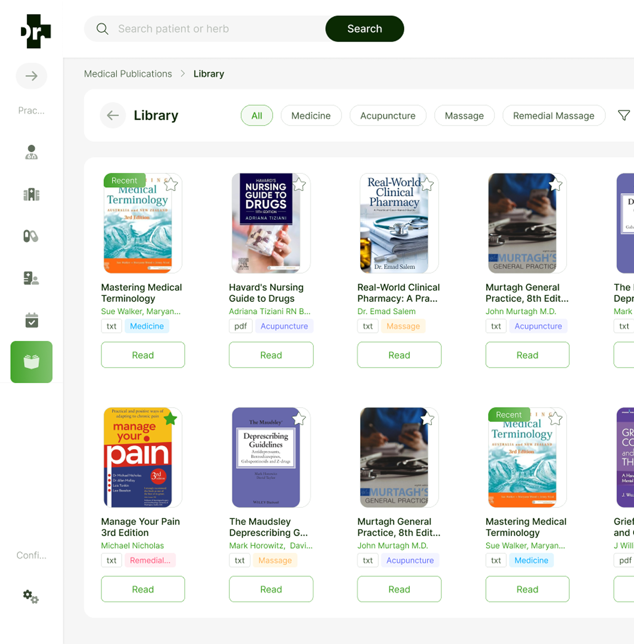Open the doctor profile sidebar icon
The image size is (634, 644).
(31, 152)
